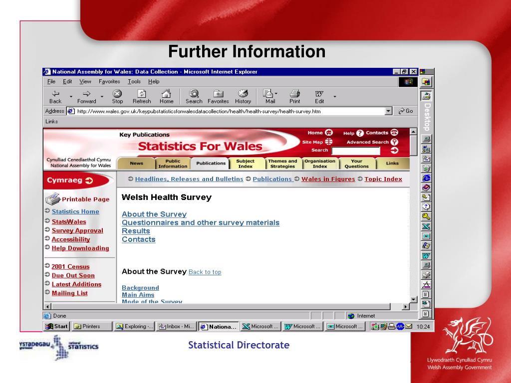Open the Back button history dropdown arrow
511x383 pixels.
click(x=71, y=97)
